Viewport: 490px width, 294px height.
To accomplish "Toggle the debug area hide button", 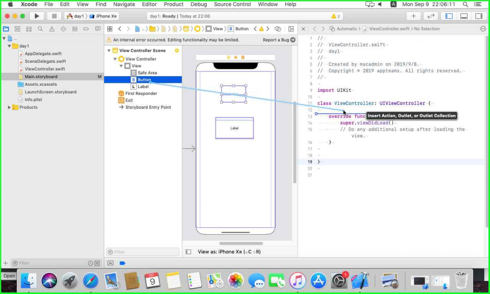I will pyautogui.click(x=111, y=263).
